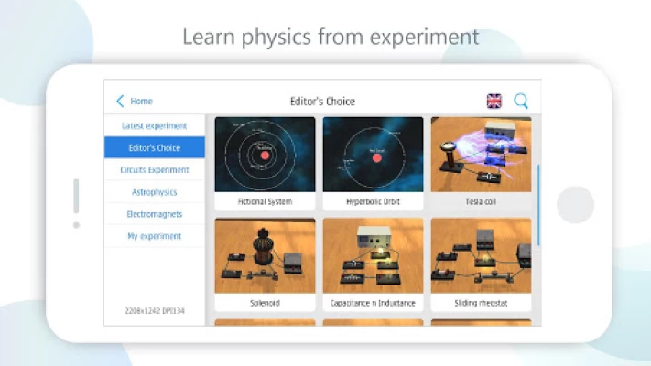Open the Electromagnets category
Screen dimensions: 651x366
(x=154, y=214)
